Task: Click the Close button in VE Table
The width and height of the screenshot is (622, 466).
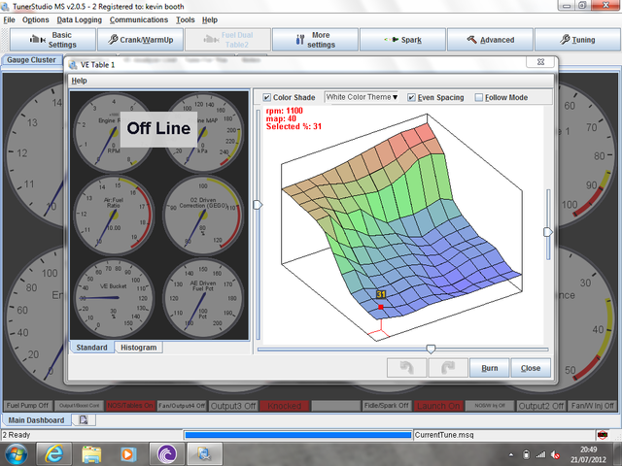Action: tap(531, 368)
